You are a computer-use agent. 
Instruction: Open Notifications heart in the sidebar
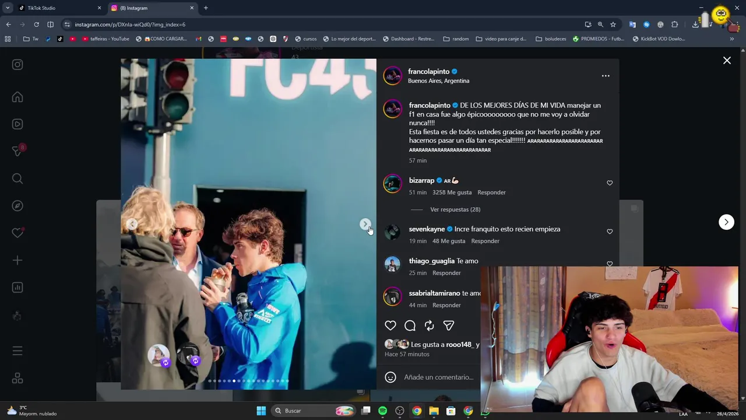17,233
